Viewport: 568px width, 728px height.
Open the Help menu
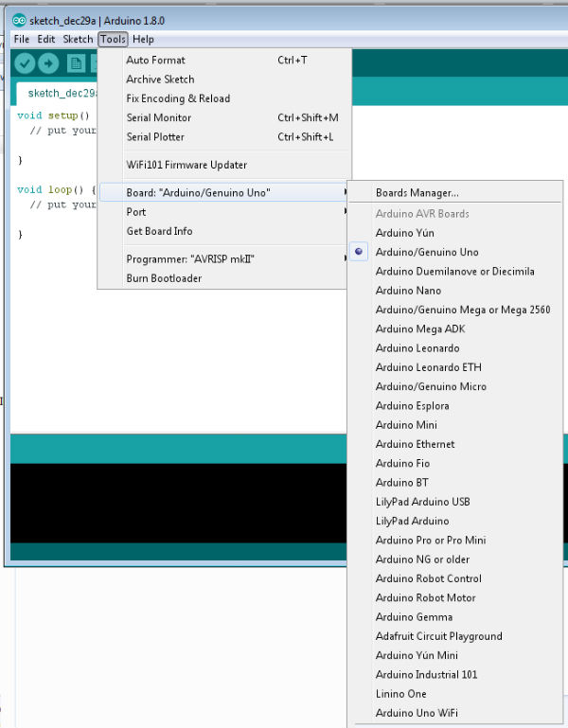coord(143,40)
